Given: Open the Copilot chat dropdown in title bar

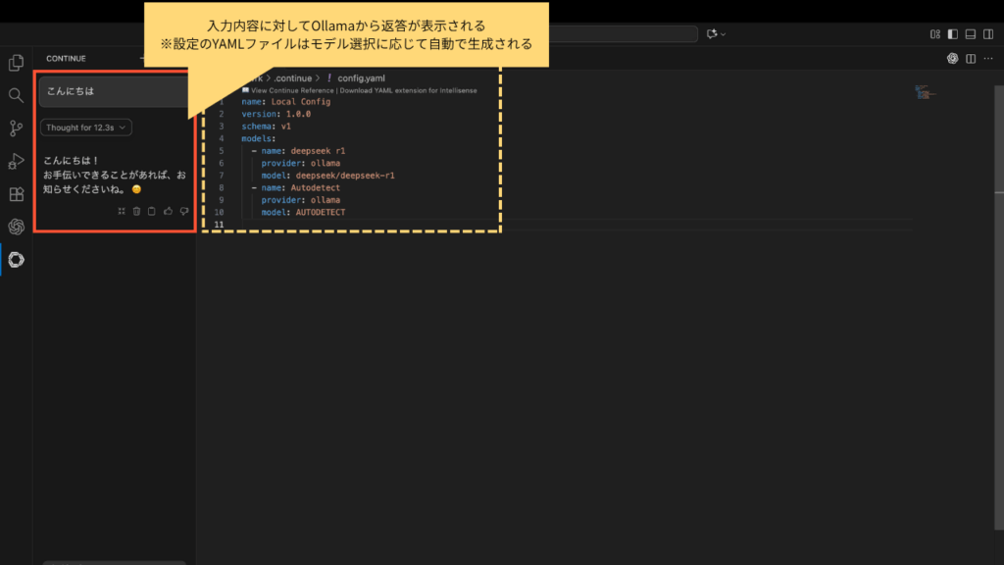Looking at the screenshot, I should 715,34.
